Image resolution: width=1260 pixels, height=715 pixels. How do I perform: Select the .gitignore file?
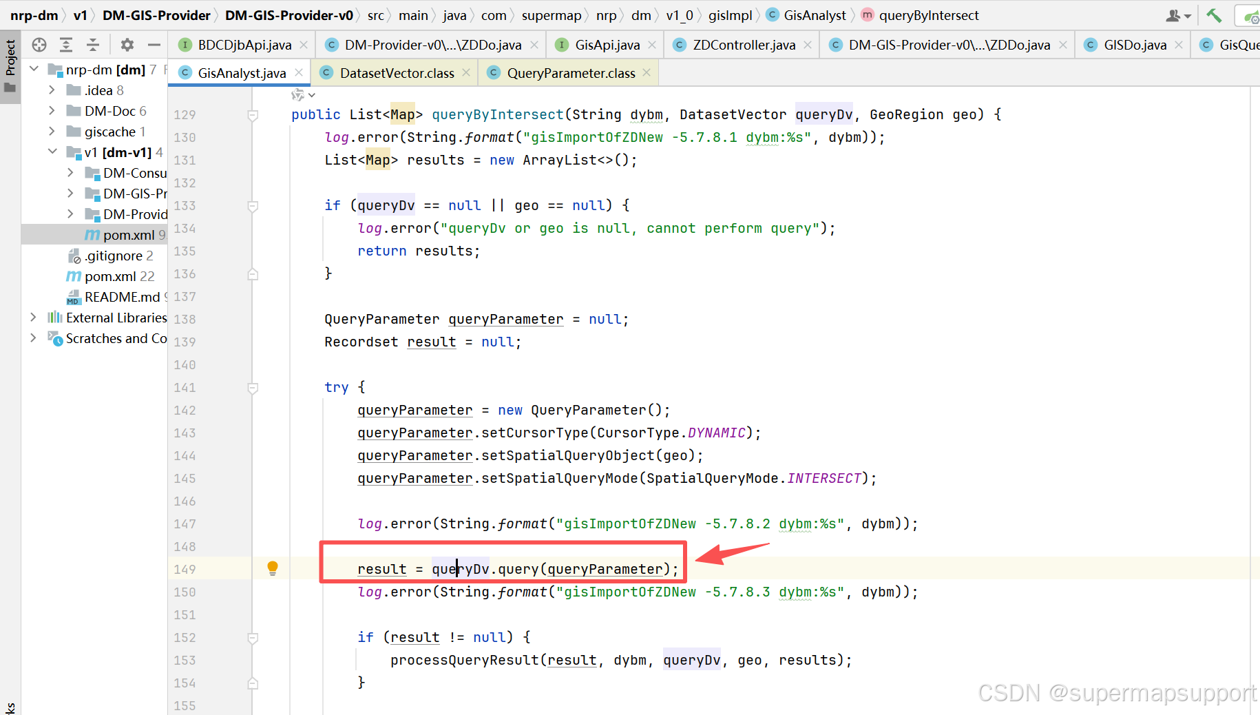coord(94,256)
